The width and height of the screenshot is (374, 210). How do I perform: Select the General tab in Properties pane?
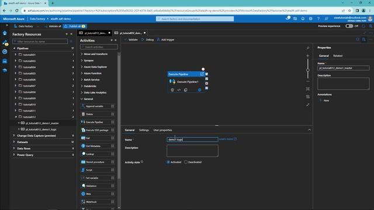[x=324, y=56]
